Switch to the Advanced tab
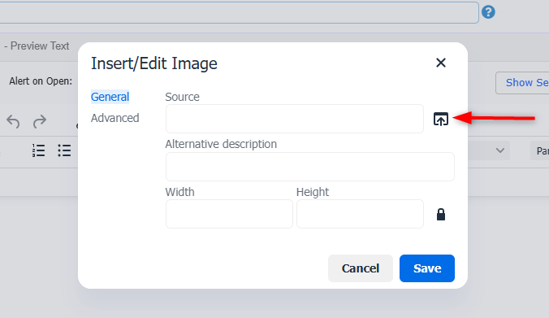 (115, 118)
